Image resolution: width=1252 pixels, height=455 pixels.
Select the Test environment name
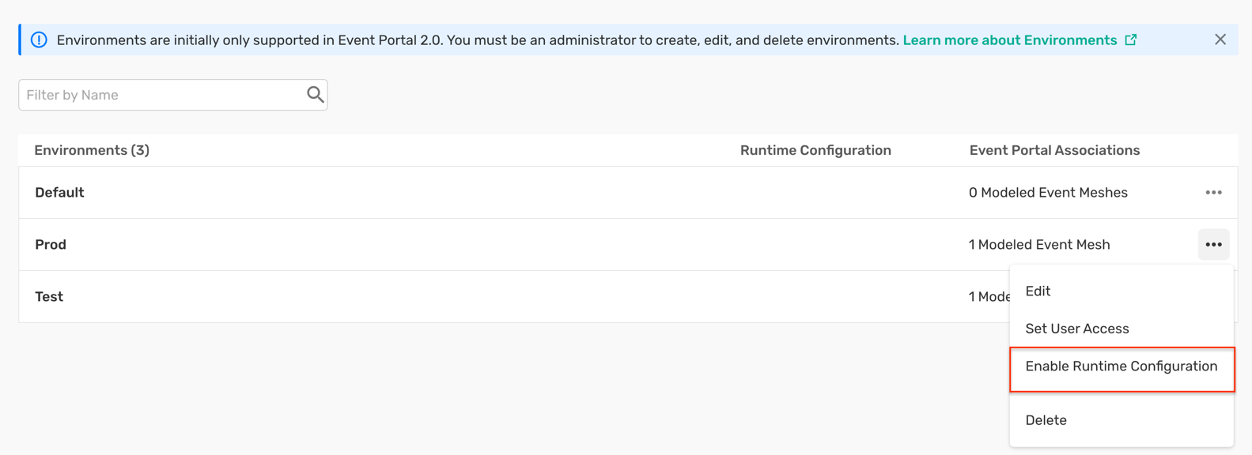click(x=49, y=297)
